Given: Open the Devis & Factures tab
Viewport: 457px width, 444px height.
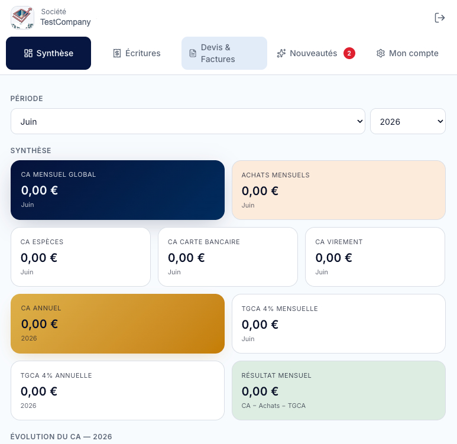Looking at the screenshot, I should [x=224, y=53].
